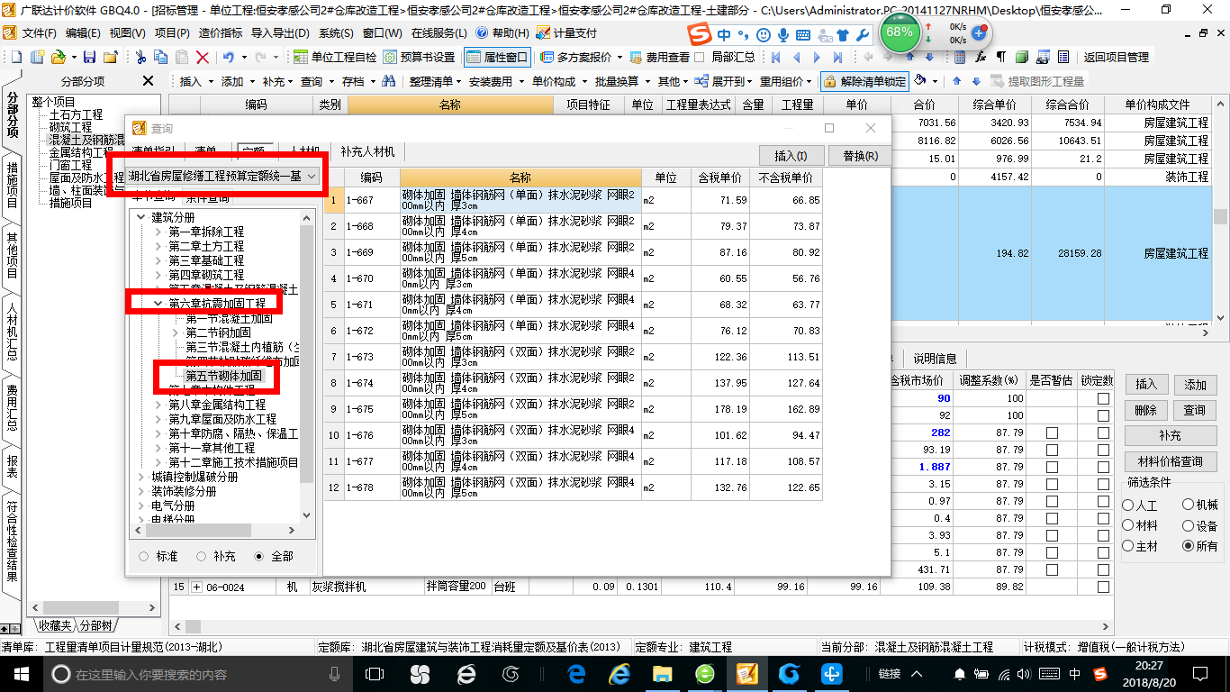The width and height of the screenshot is (1230, 692).
Task: Click the Copy icon in toolbar
Action: 161,57
